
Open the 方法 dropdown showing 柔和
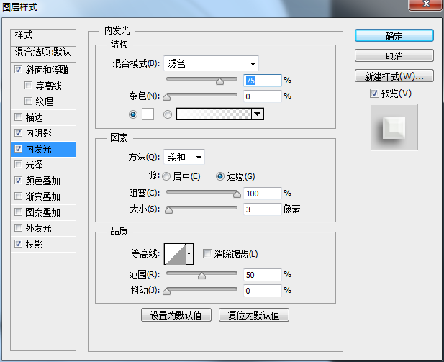click(x=184, y=157)
